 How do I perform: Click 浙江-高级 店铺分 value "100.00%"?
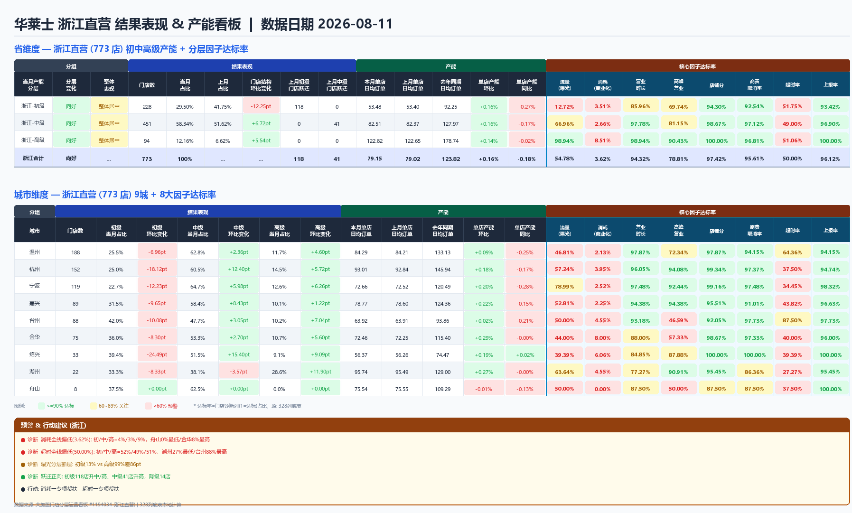(x=716, y=140)
